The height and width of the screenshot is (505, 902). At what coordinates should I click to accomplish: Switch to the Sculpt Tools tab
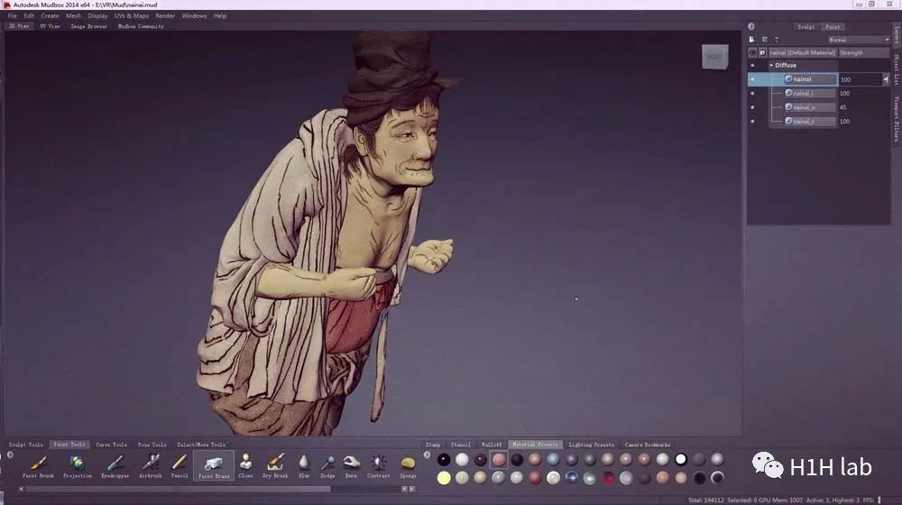(25, 445)
